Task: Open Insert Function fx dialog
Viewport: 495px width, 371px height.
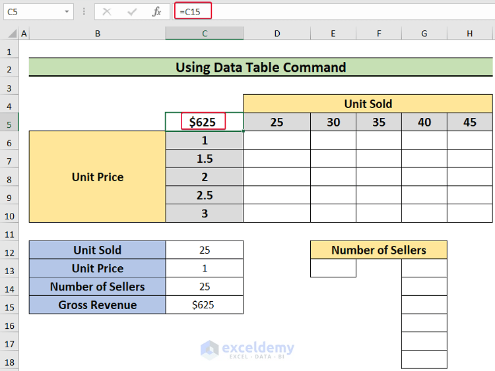Action: tap(156, 12)
